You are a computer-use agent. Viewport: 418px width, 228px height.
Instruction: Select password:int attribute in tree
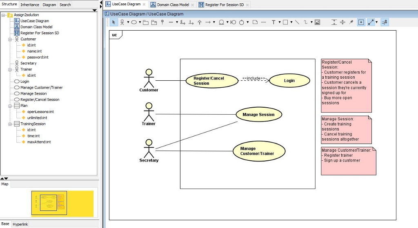click(x=38, y=57)
